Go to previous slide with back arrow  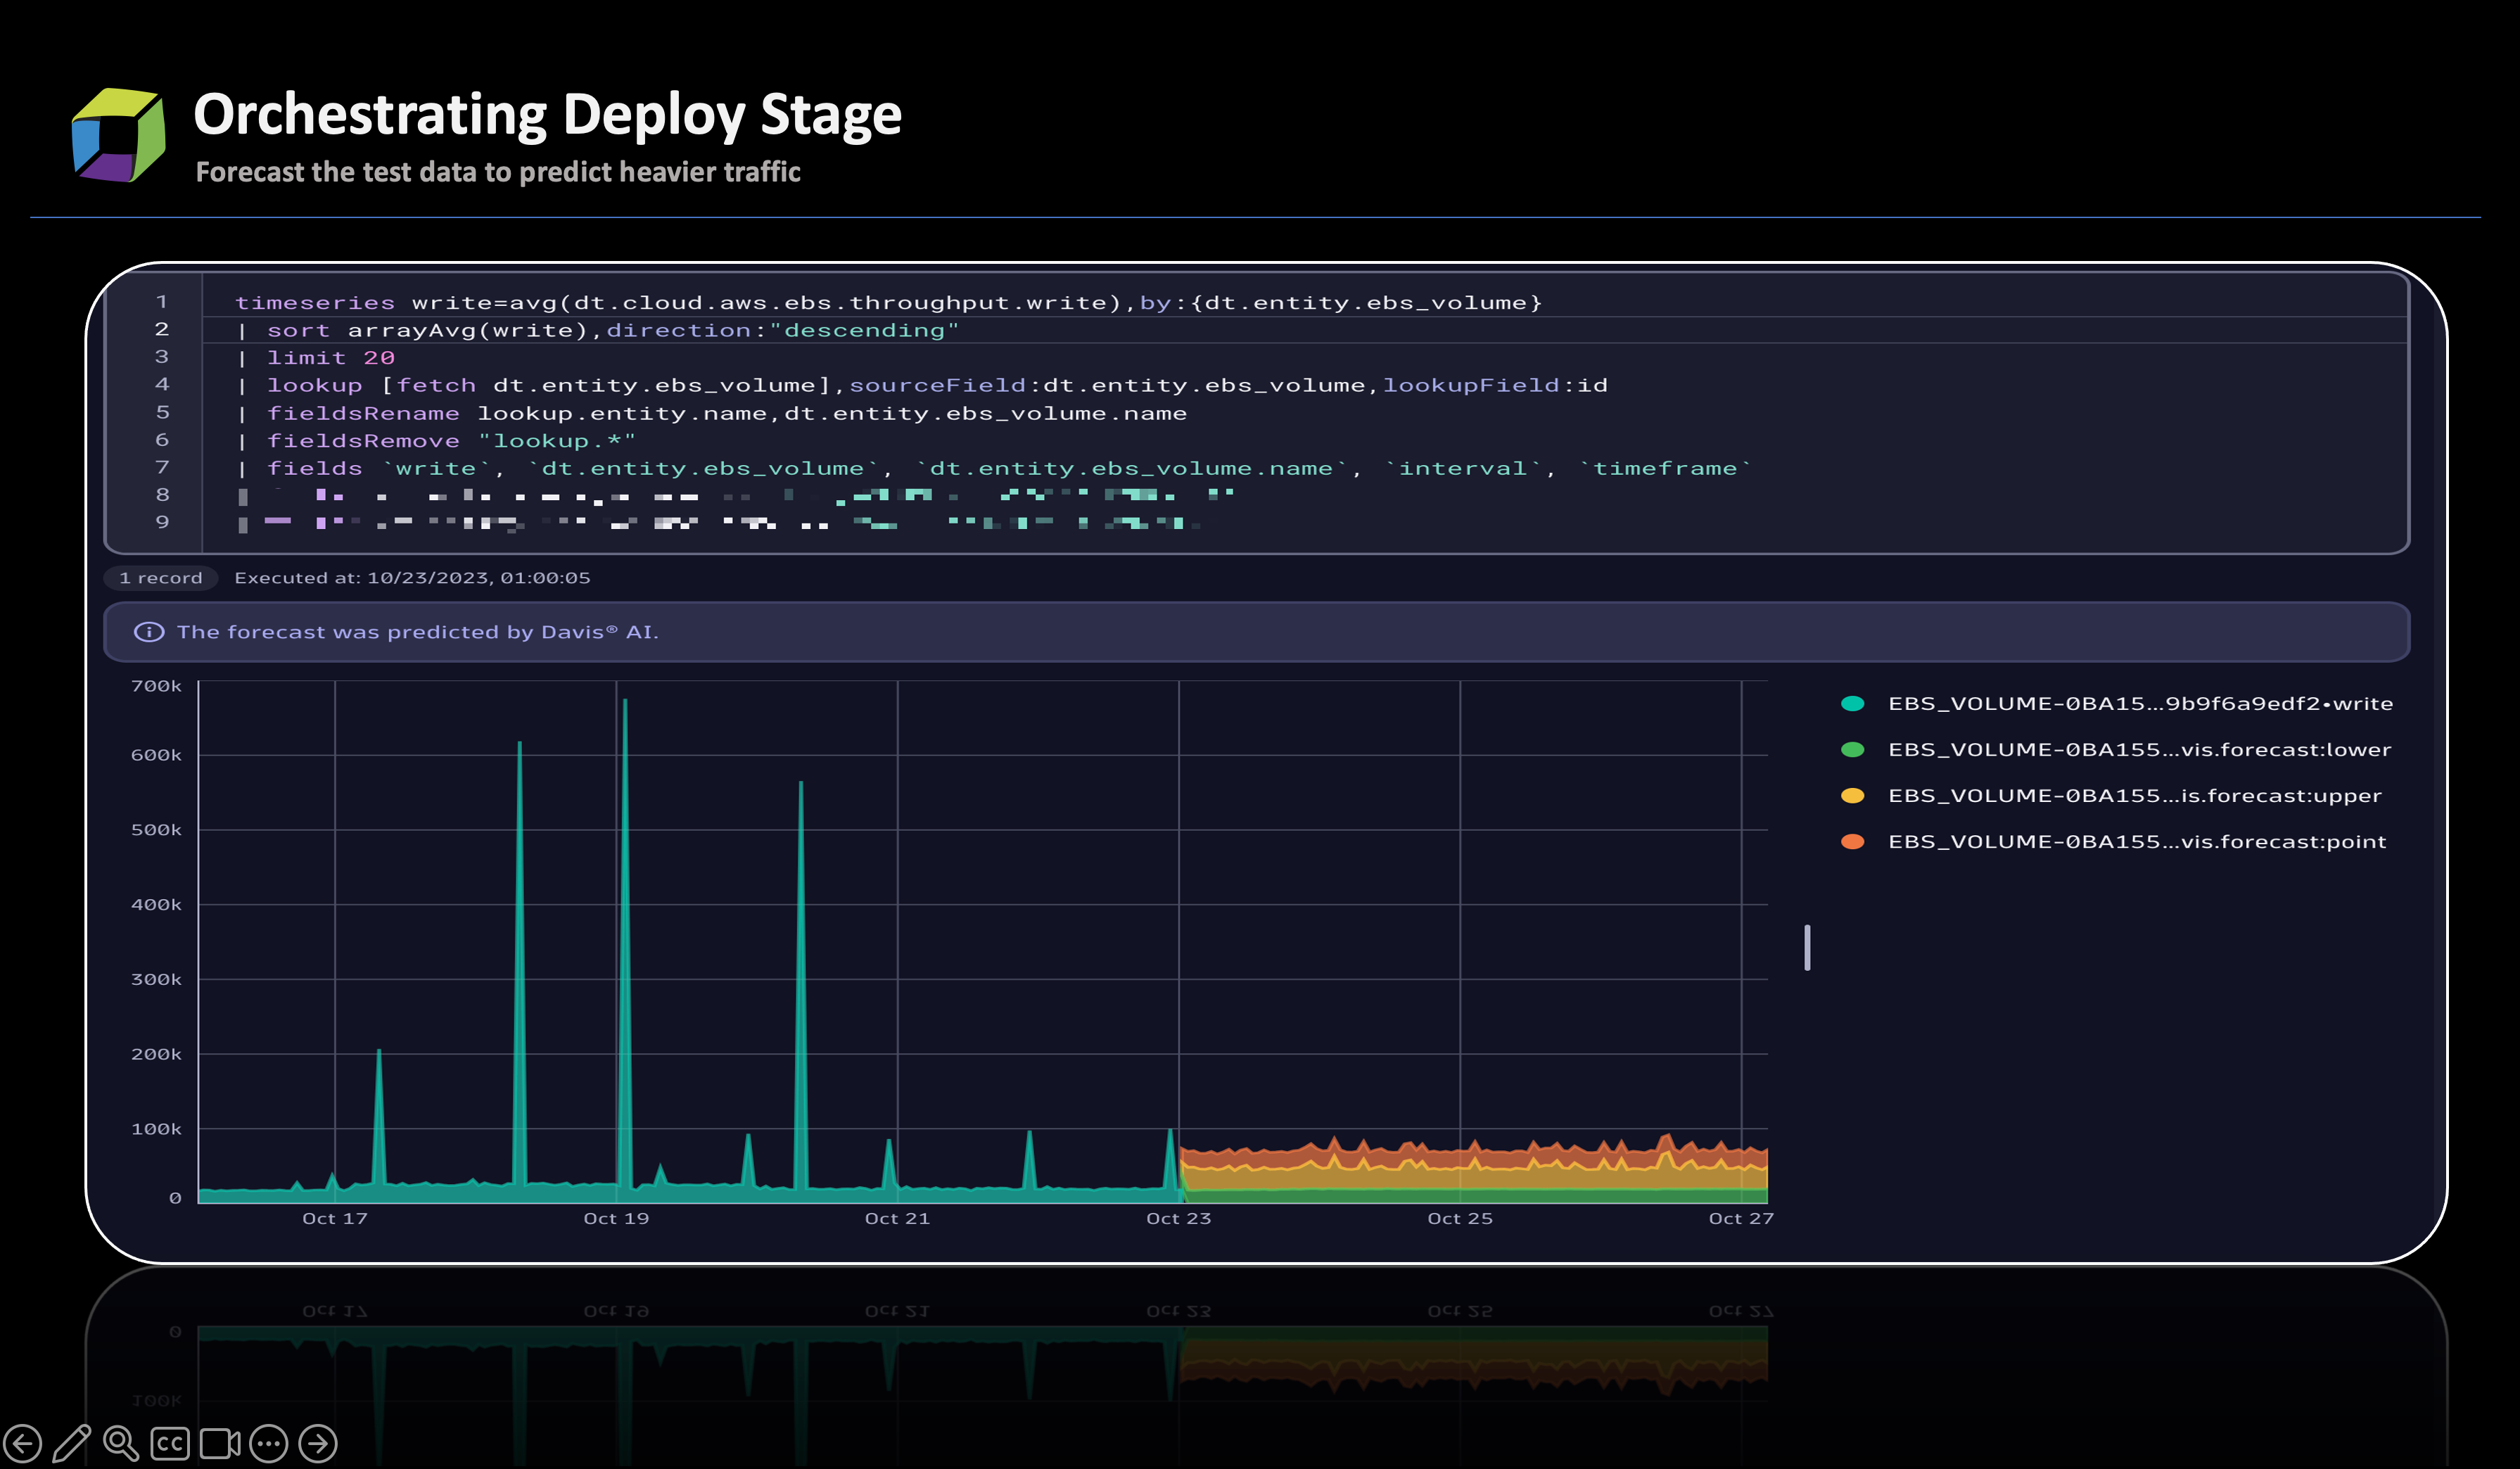(23, 1443)
